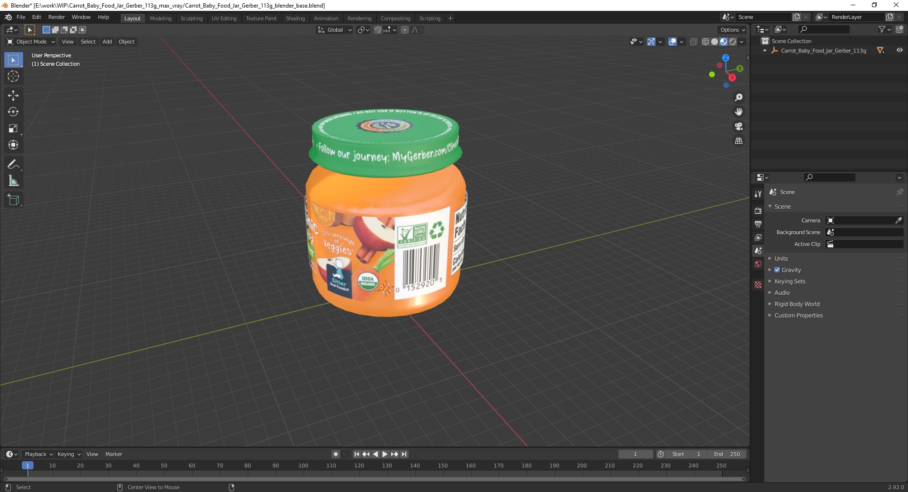This screenshot has width=908, height=492.
Task: Open Tool properties tab with wrench icon
Action: coord(758,194)
